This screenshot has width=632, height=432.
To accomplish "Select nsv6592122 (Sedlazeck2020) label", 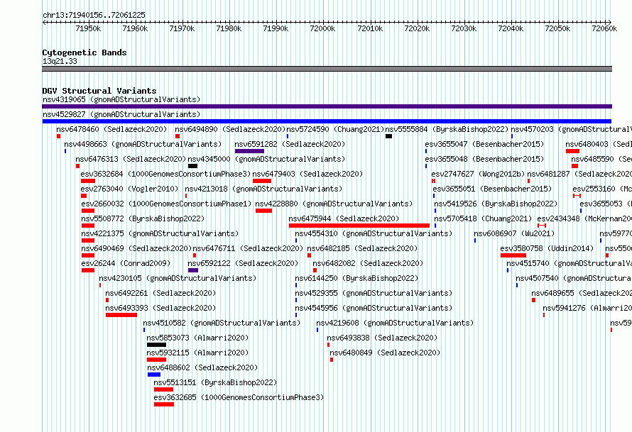I will (243, 263).
